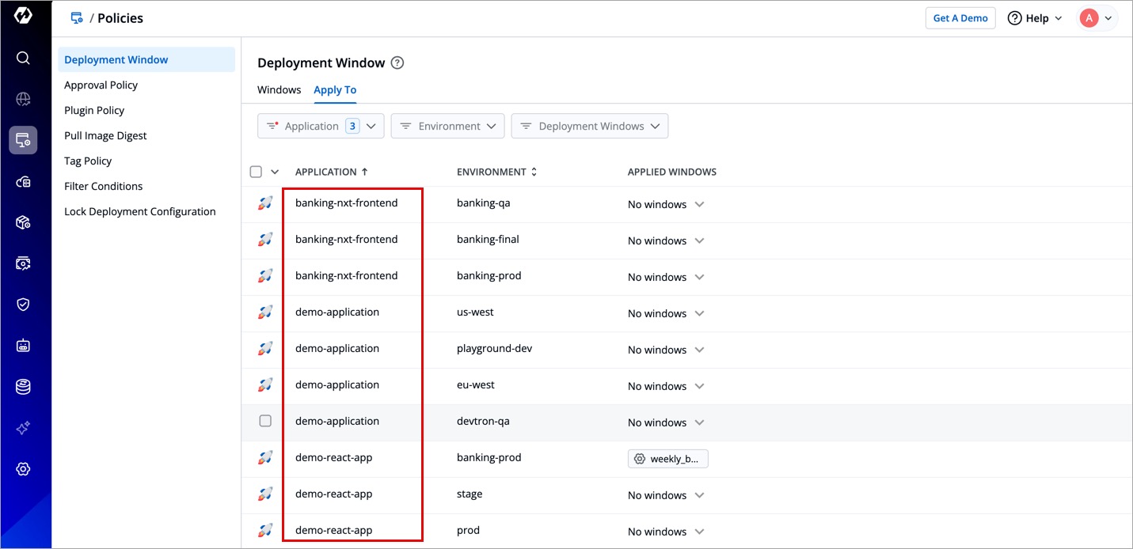1133x549 pixels.
Task: Switch to the Windows tab
Action: point(279,90)
